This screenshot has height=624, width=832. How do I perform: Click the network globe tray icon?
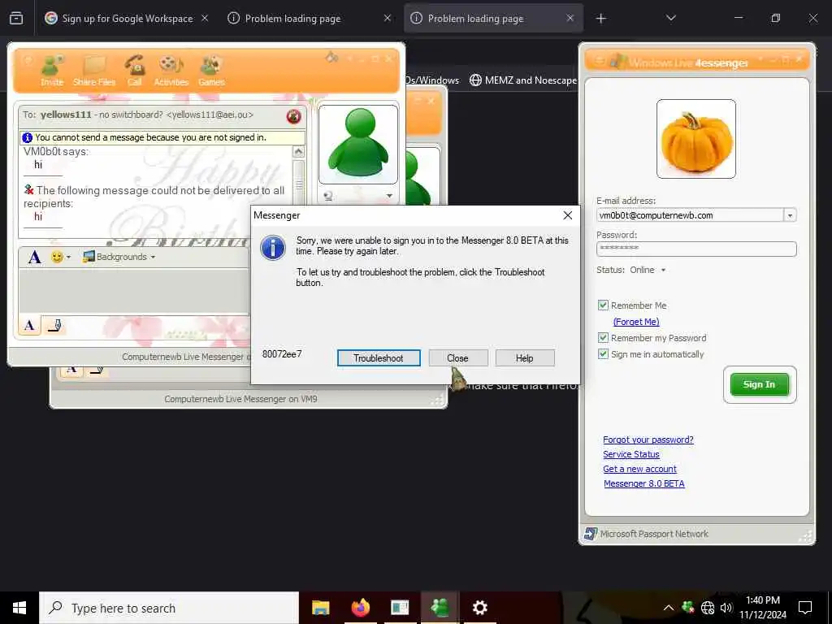tap(708, 608)
